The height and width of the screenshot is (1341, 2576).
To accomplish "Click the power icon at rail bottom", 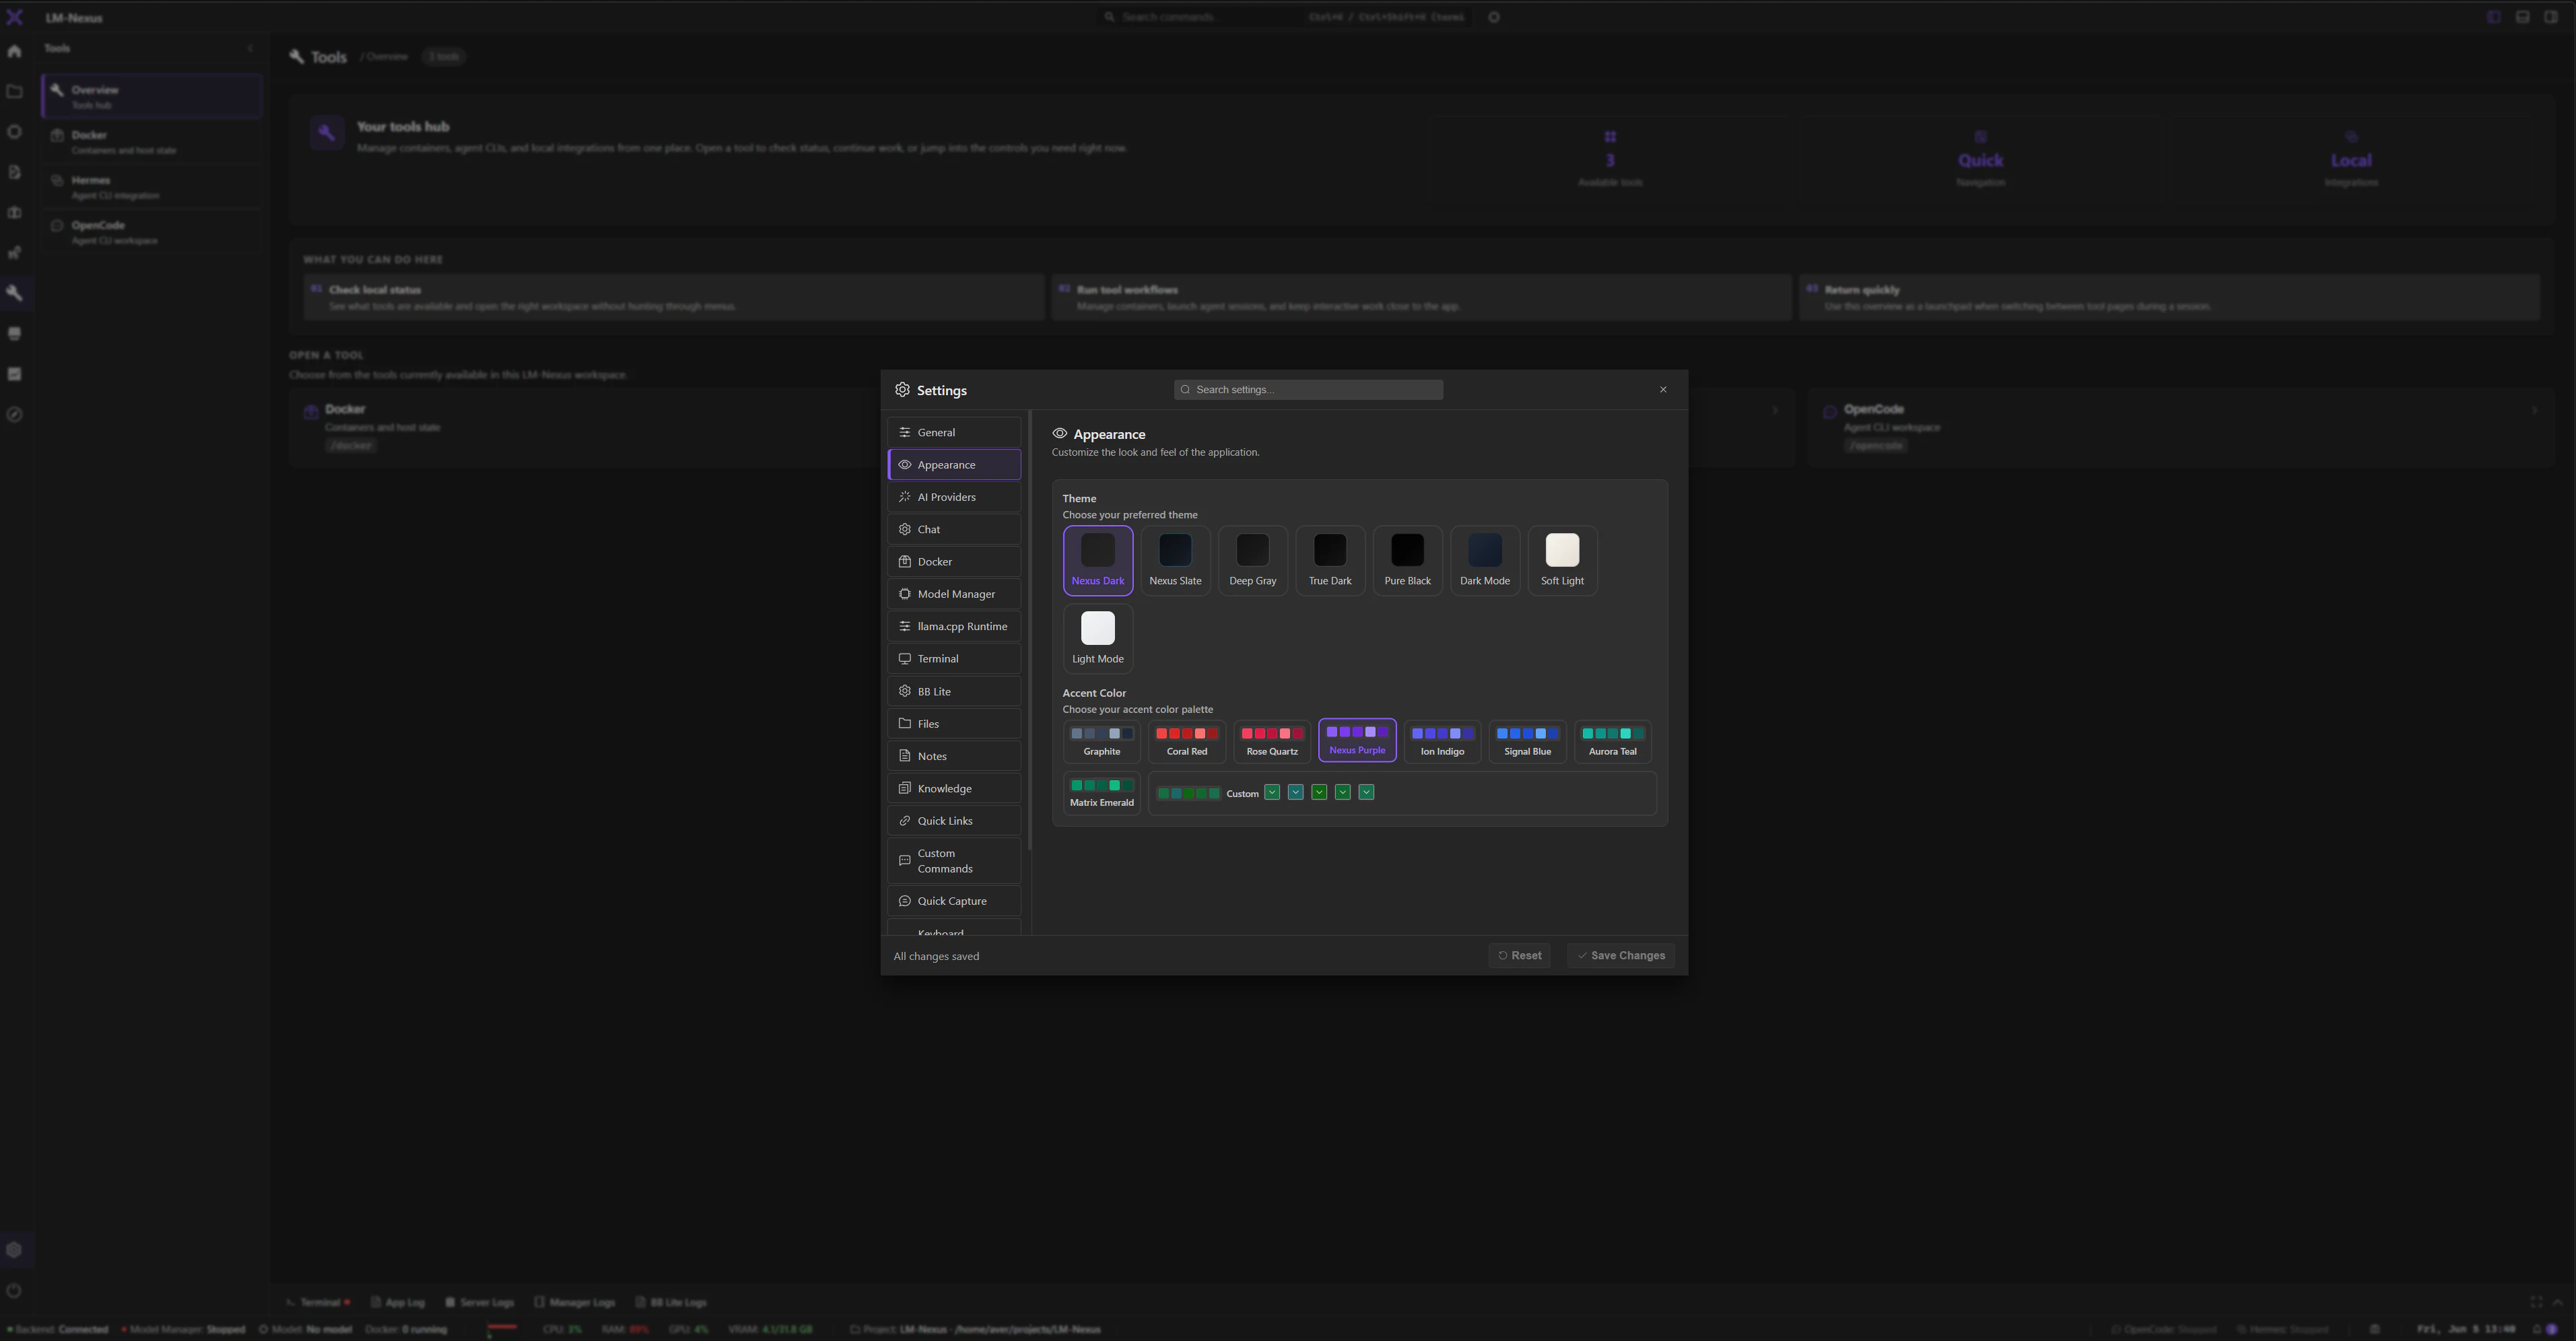I will [14, 1290].
